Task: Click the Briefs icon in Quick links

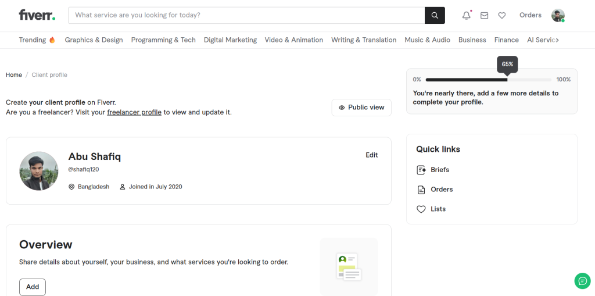Action: [x=421, y=170]
